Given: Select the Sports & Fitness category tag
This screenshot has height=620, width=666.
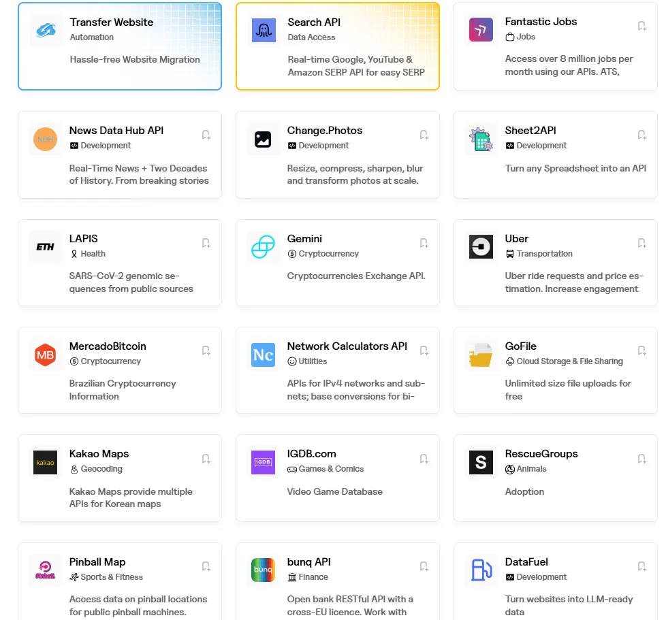Looking at the screenshot, I should tap(106, 577).
